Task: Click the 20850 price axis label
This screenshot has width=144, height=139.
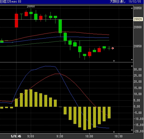Action: click(x=138, y=46)
